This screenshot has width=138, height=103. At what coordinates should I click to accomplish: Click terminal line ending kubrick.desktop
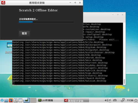(x=59, y=71)
